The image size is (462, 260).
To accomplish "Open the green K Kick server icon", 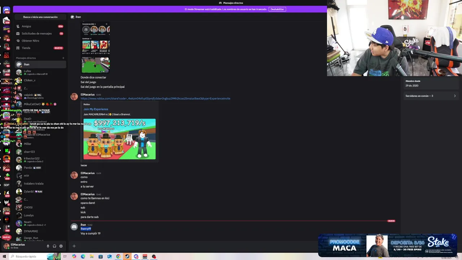I will [x=6, y=151].
